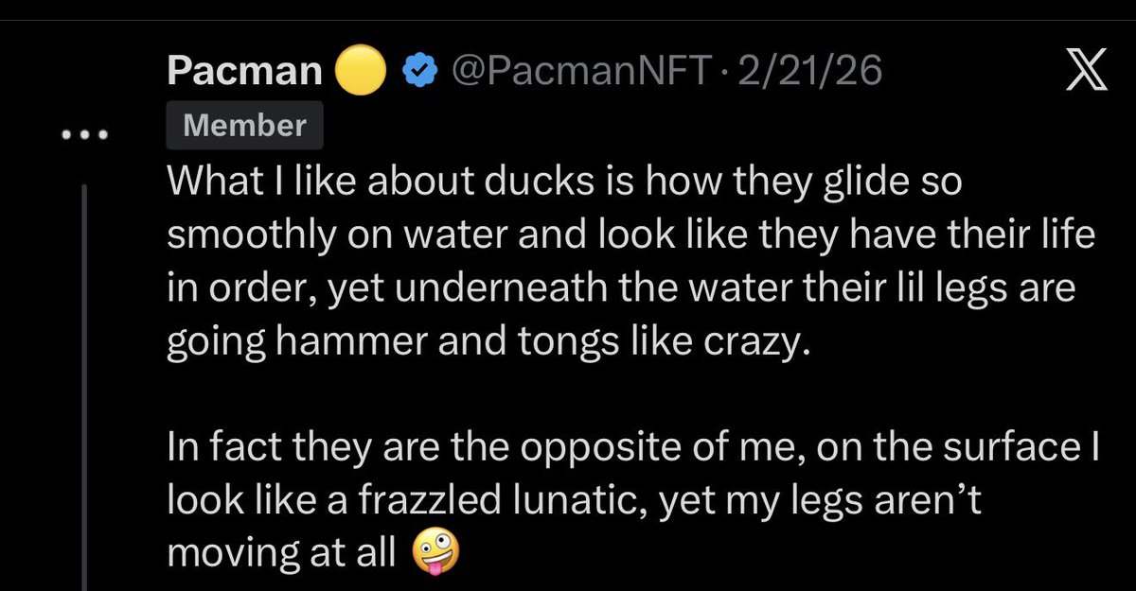This screenshot has width=1136, height=591.
Task: Open the Pacman display name profile
Action: click(245, 72)
